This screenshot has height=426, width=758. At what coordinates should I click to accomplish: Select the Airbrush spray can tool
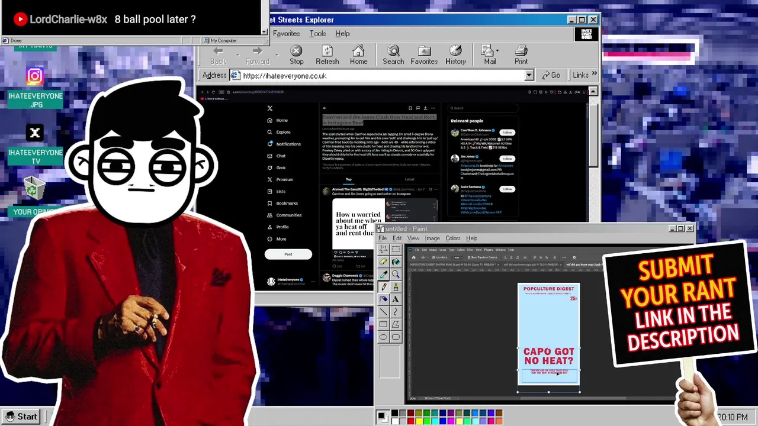pos(383,299)
